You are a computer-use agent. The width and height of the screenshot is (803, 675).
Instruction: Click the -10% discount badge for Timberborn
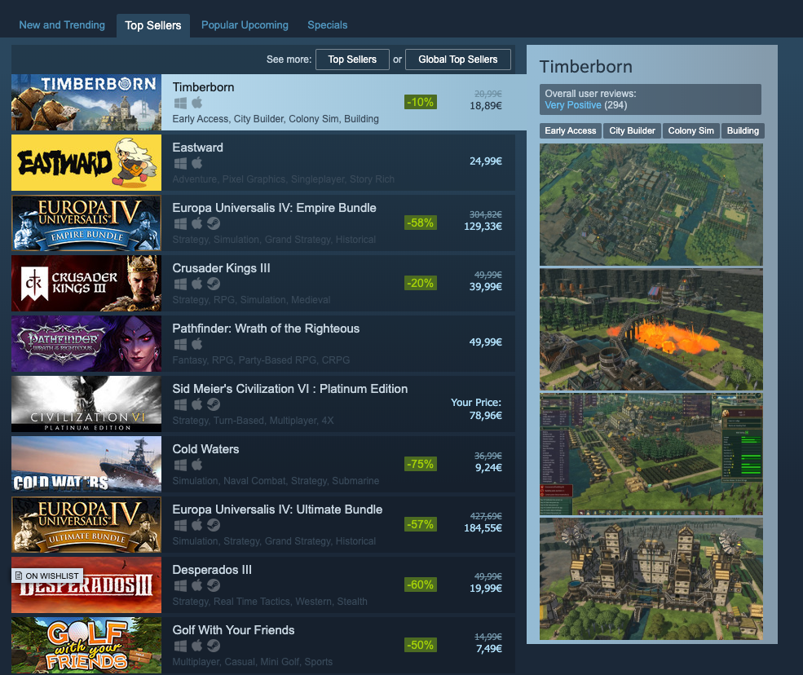421,102
